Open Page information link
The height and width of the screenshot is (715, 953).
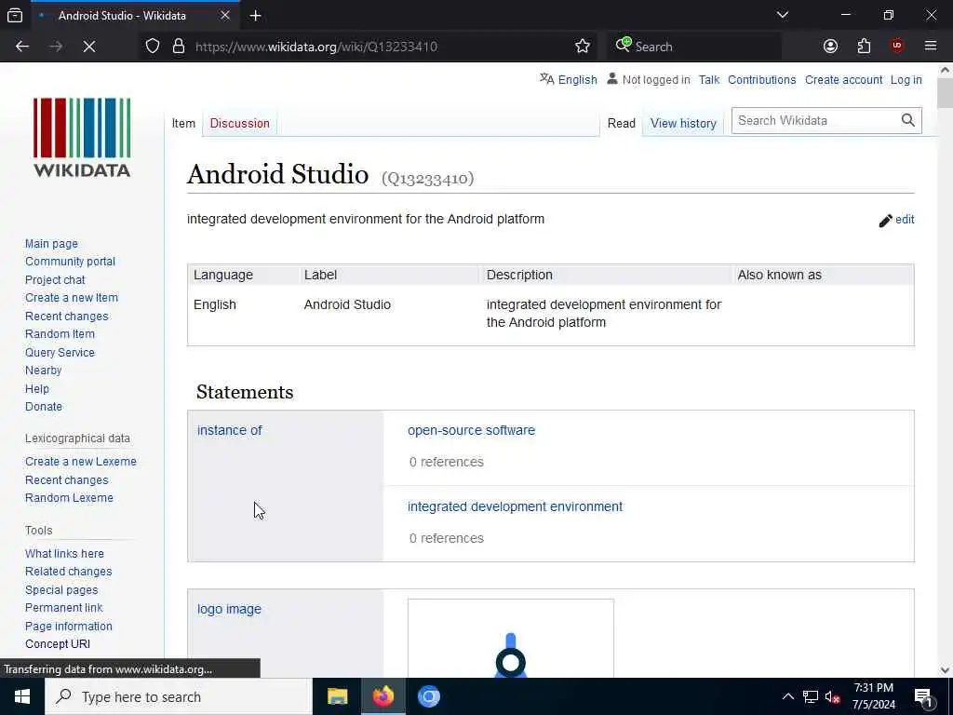(69, 627)
